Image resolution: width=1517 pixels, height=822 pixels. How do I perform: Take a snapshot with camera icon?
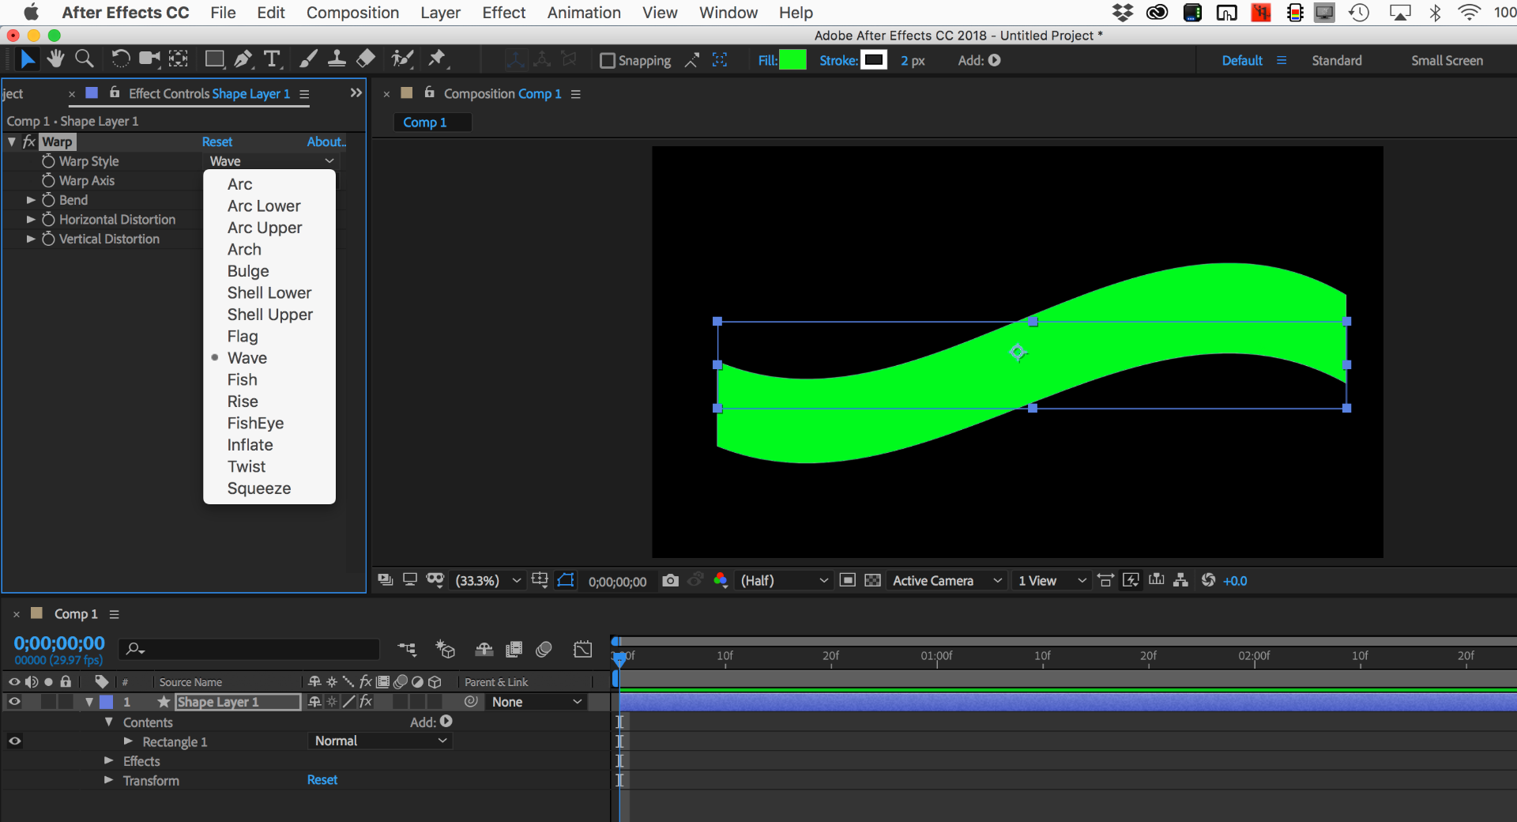pos(670,581)
